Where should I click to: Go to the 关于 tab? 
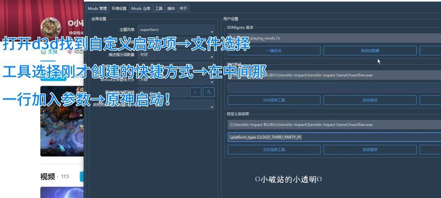coord(183,8)
